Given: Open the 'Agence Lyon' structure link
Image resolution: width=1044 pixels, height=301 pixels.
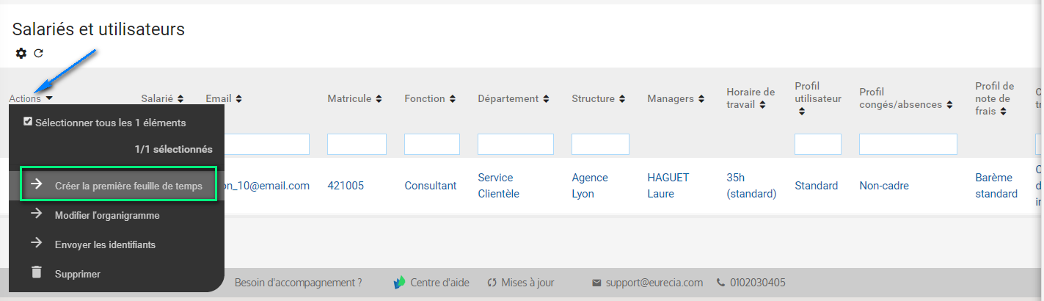Looking at the screenshot, I should point(590,186).
